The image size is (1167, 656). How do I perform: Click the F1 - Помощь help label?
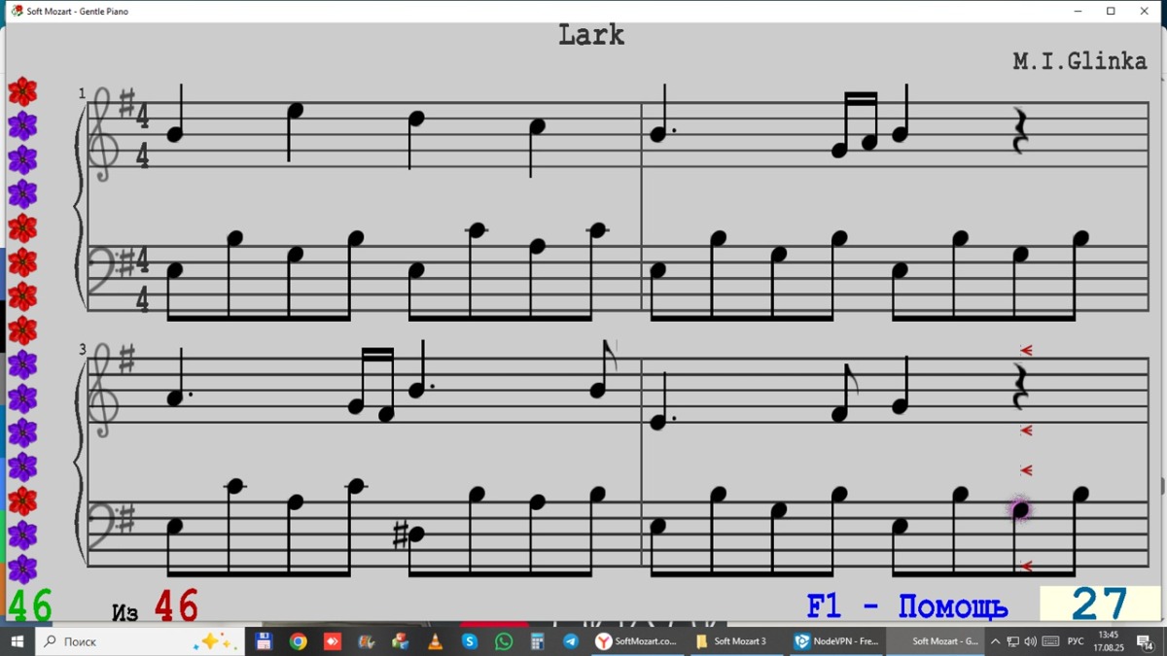pyautogui.click(x=906, y=607)
